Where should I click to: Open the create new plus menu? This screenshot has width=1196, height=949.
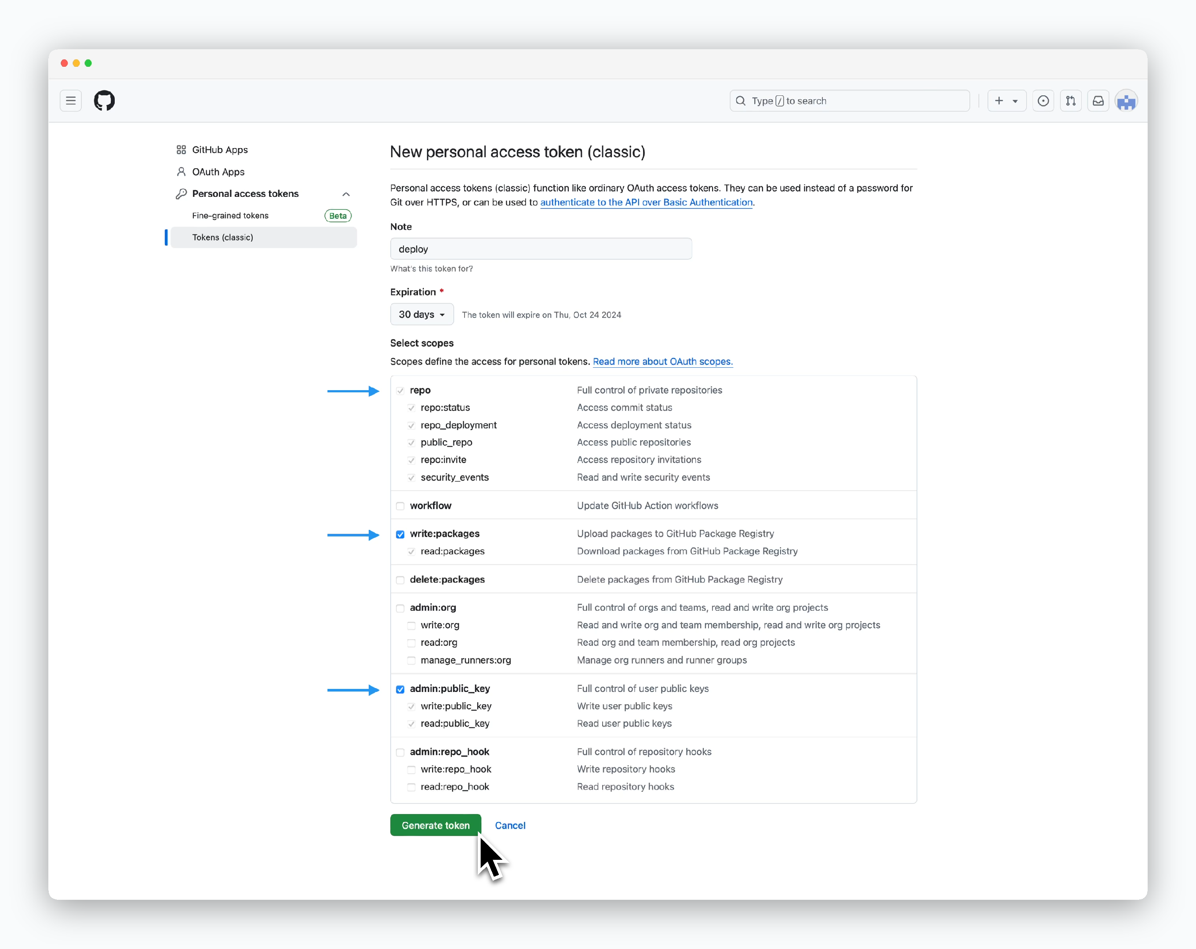[1006, 101]
